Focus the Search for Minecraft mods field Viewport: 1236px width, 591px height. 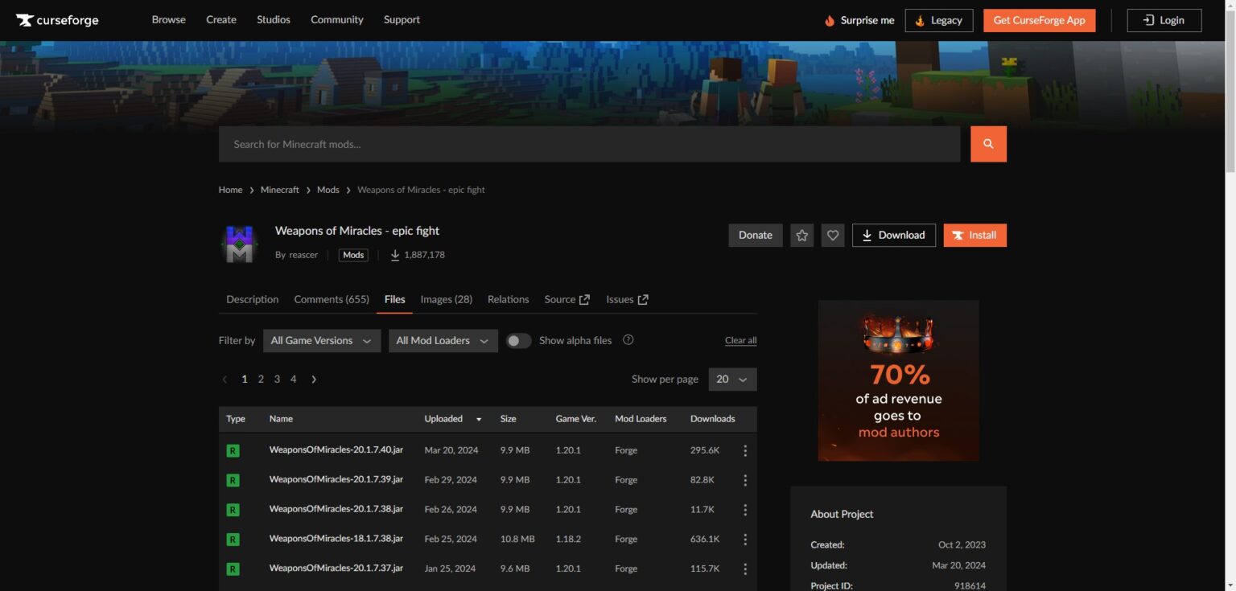(x=588, y=144)
